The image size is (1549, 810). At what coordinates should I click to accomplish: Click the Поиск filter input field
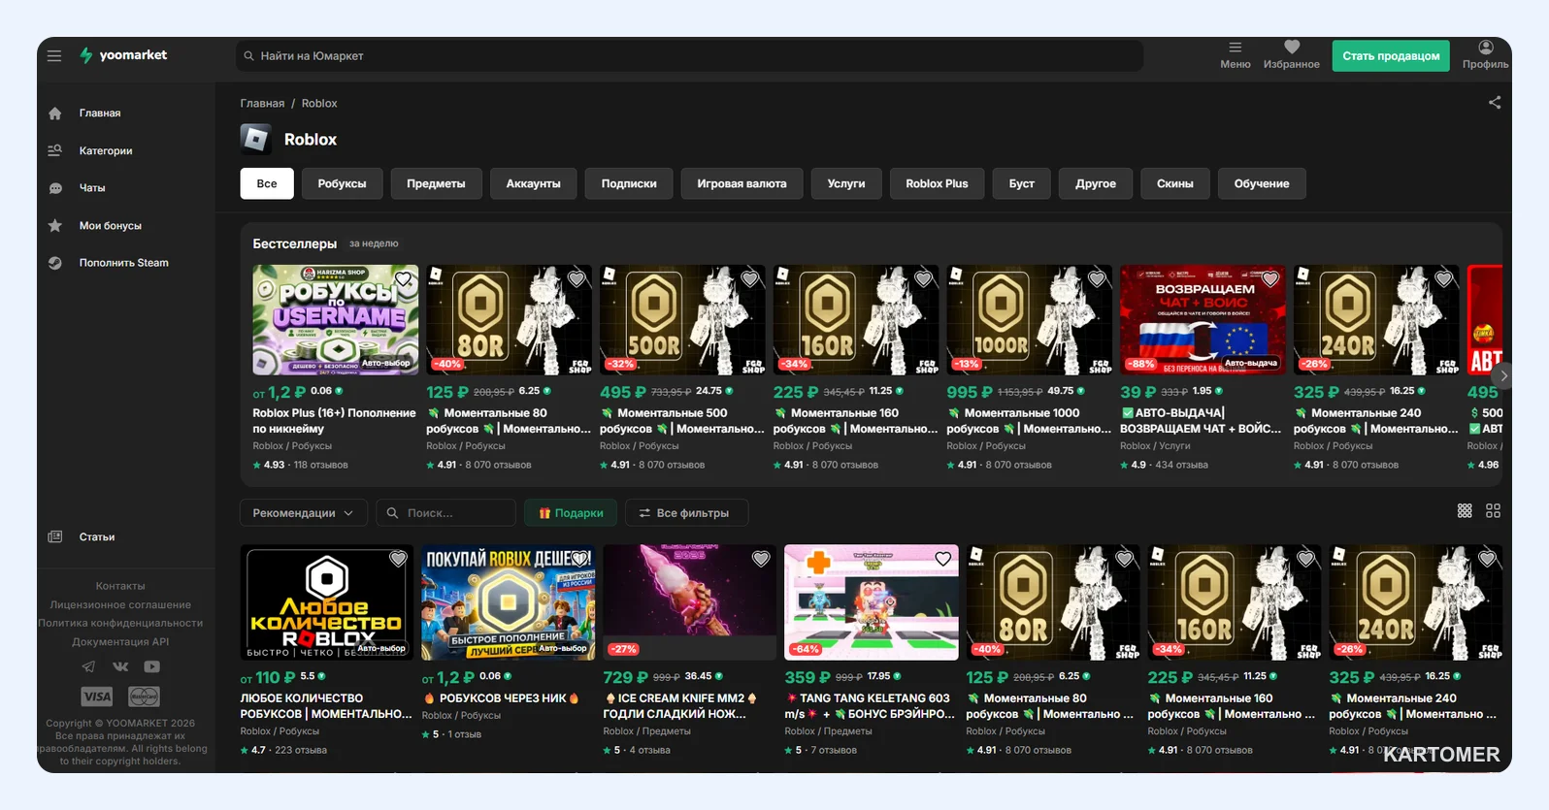pos(445,513)
